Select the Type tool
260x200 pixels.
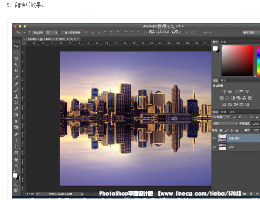tap(16, 140)
